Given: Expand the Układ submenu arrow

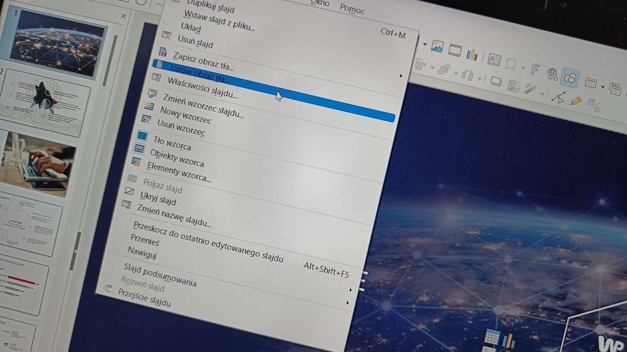Looking at the screenshot, I should (401, 76).
